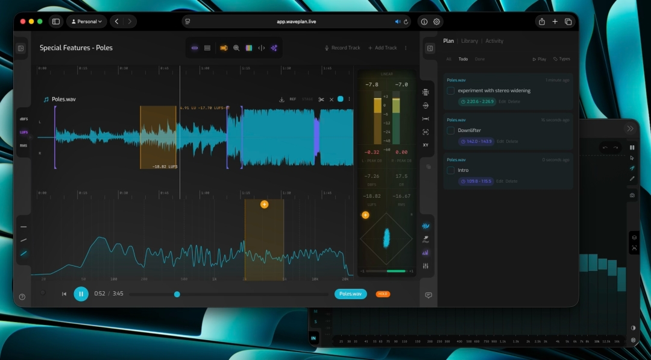
Task: Jump to 1:42.0 - 1:43.9 time range
Action: coord(476,141)
